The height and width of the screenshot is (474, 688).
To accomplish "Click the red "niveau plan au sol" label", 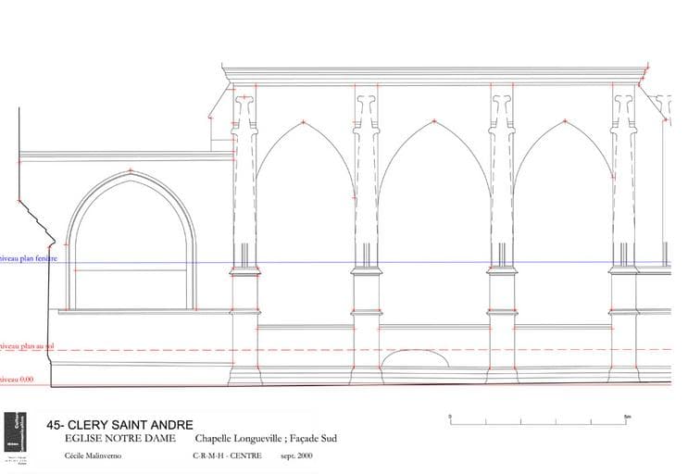I will [26, 345].
